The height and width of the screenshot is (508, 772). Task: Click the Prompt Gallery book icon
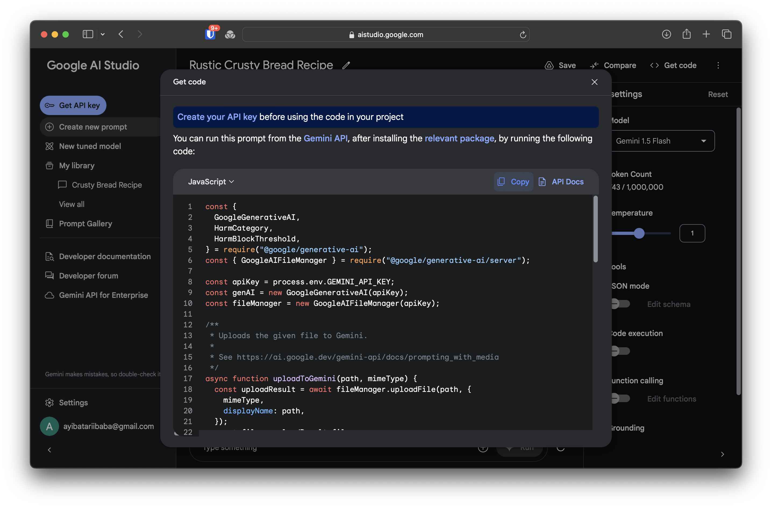point(49,224)
